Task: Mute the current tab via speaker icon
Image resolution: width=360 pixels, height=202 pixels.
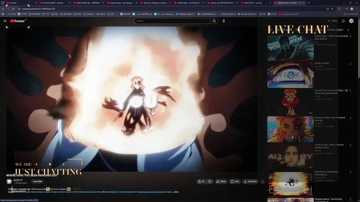Action: pyautogui.click(x=300, y=3)
